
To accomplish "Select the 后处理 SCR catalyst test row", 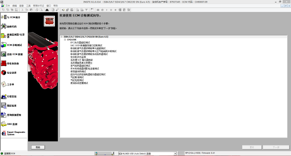I will [81, 60].
